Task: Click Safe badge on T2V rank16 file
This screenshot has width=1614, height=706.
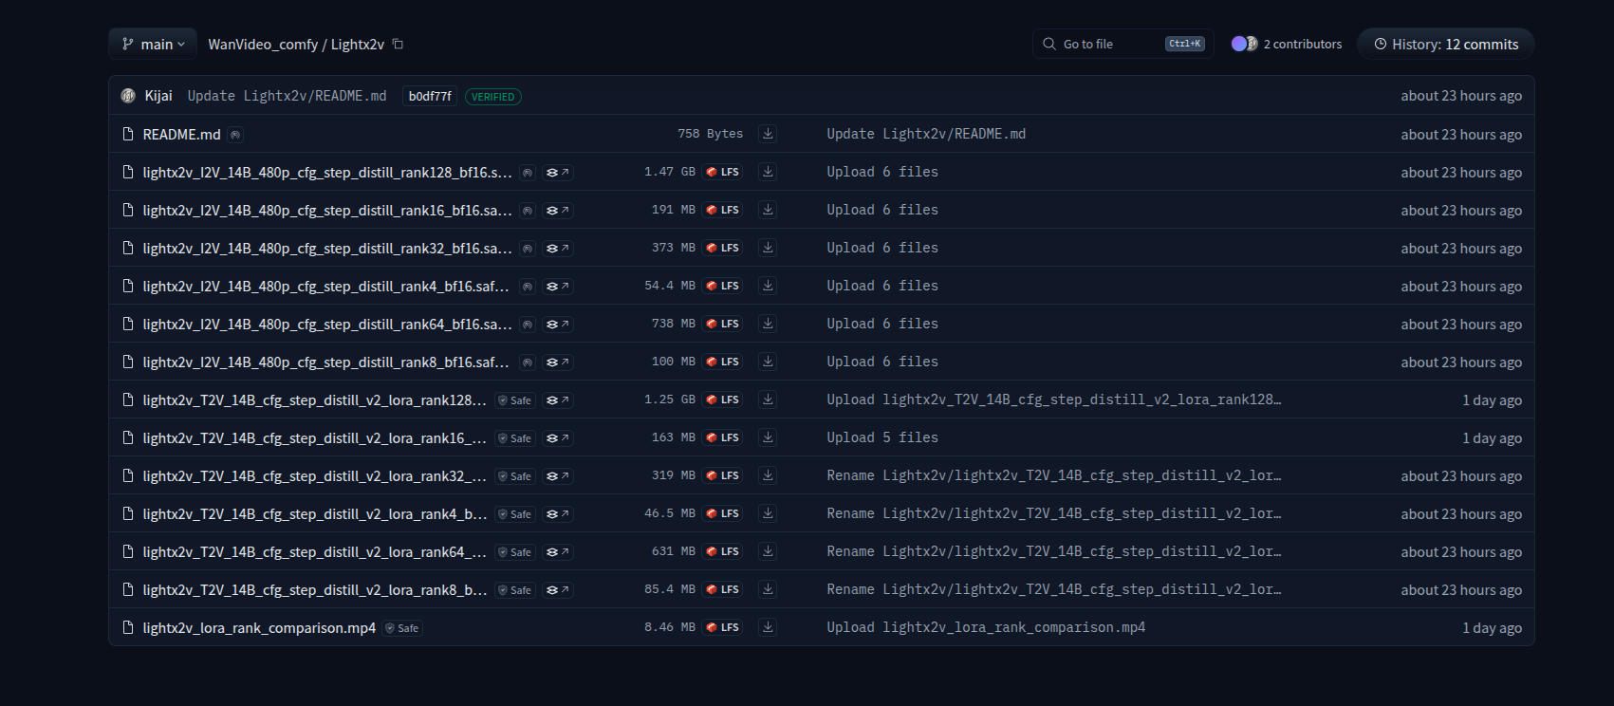Action: click(x=515, y=438)
